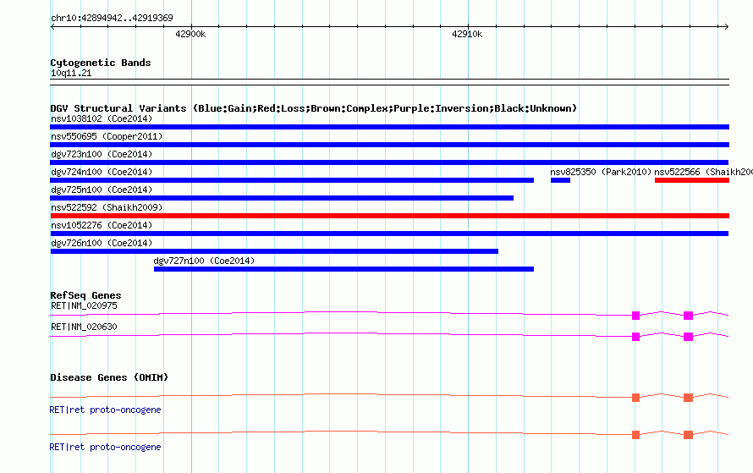Click the nsv550695 (Cooper2011) label
Image resolution: width=753 pixels, height=473 pixels.
pyautogui.click(x=107, y=136)
